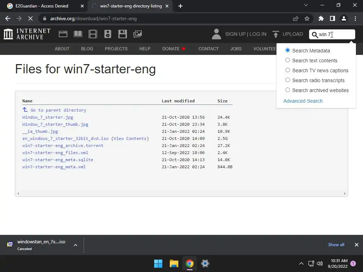Click the parent directory up-arrow icon
Image resolution: width=363 pixels, height=272 pixels.
[x=25, y=110]
